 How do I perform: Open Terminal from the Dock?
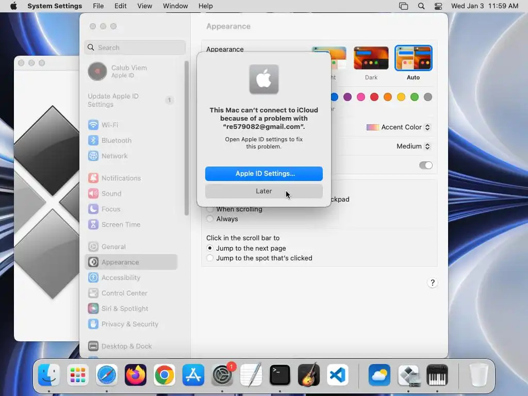point(280,375)
